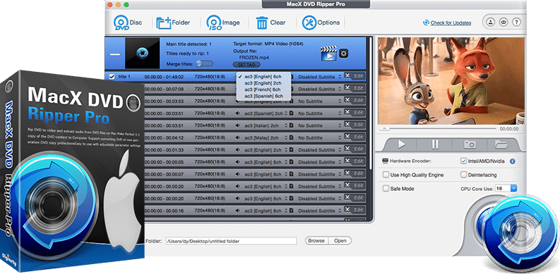
Task: Click the speaker icon on the Spanish 2ch row
Action: point(238,113)
